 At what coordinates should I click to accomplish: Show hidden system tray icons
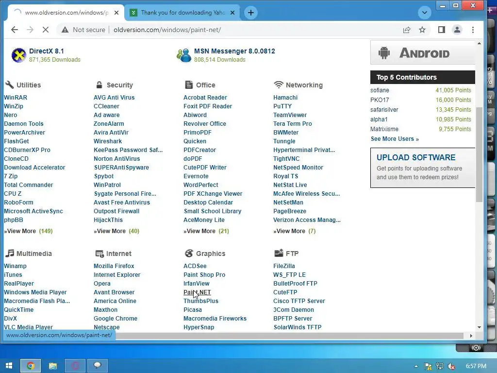[x=416, y=366]
